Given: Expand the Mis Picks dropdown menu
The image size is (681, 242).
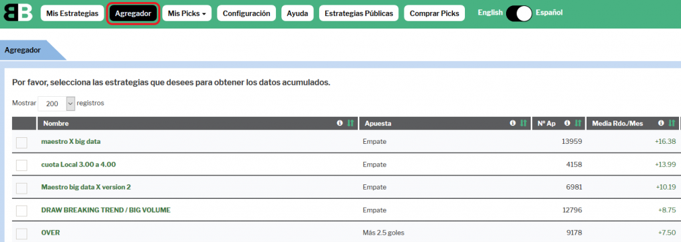Looking at the screenshot, I should tap(187, 13).
